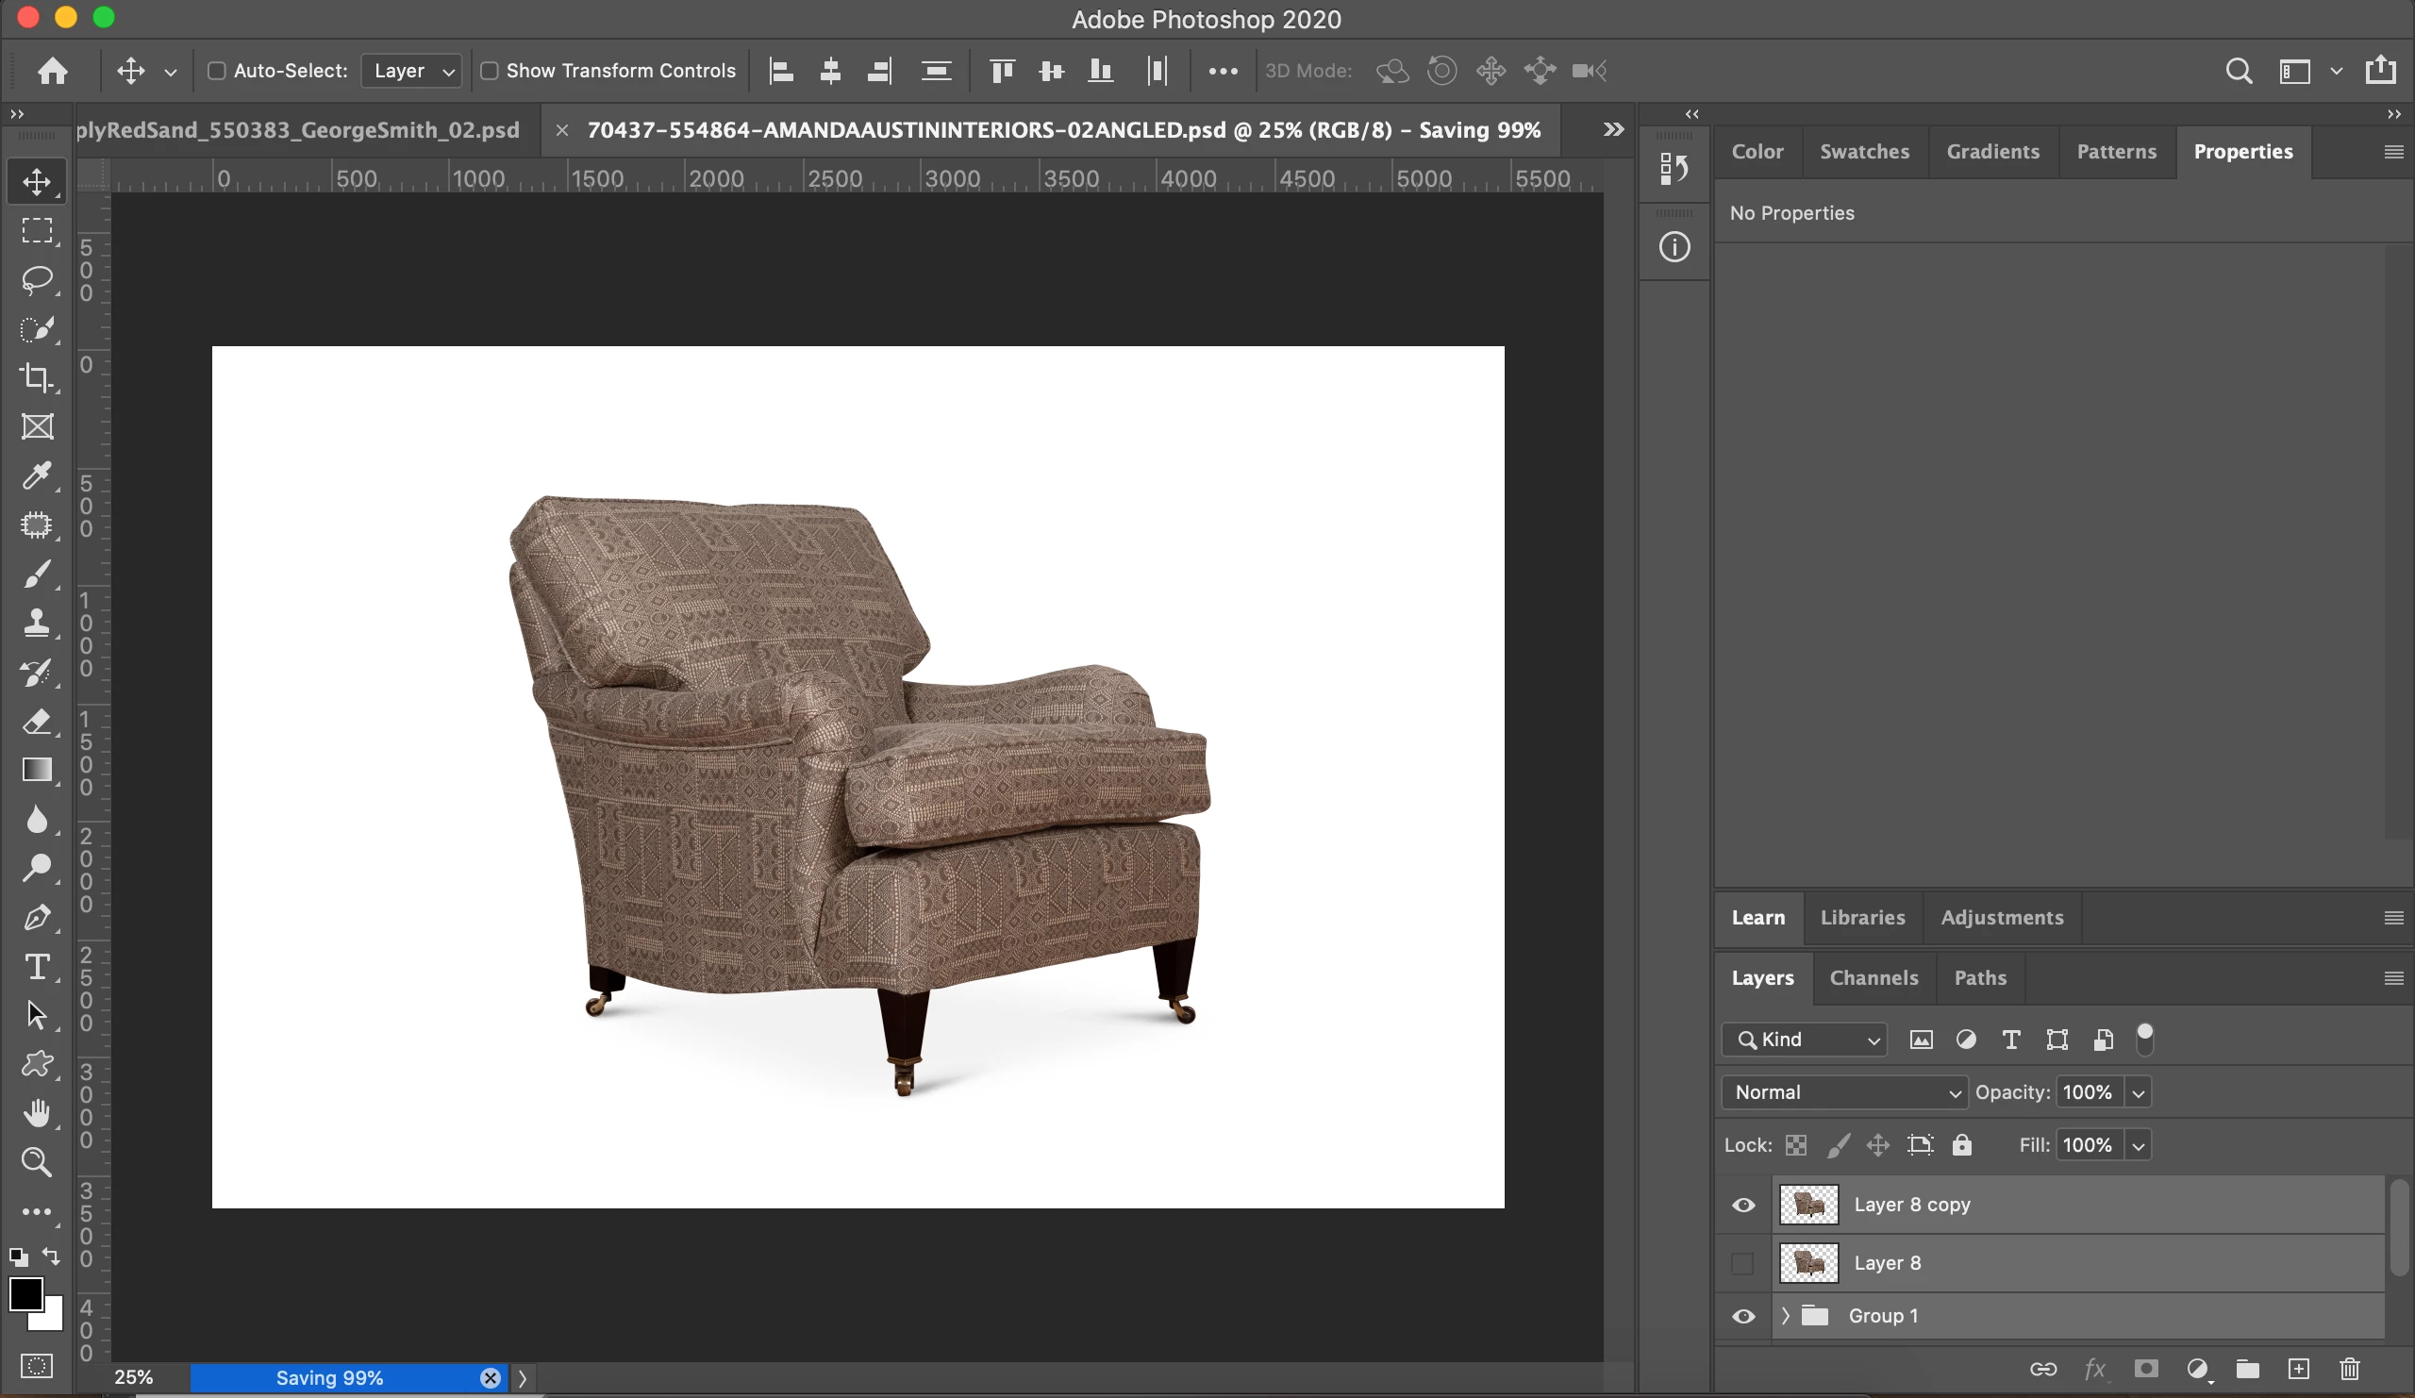Check Show Transform Controls
Screen dimensions: 2415x1398
coord(489,71)
